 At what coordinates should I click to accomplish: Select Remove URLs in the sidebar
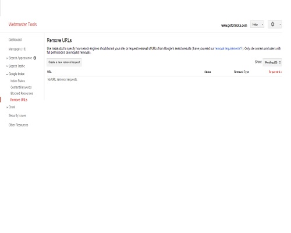(x=19, y=100)
